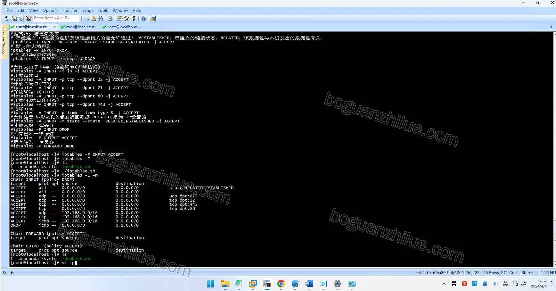Screen dimensions: 556x291
Task: Click the tab list scroll arrow
Action: tap(551, 27)
